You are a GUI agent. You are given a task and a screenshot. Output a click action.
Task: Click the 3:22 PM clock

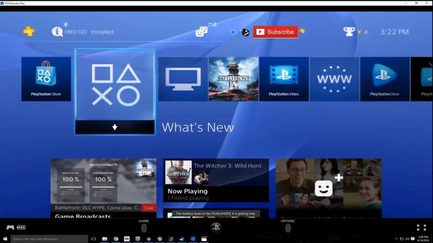point(394,32)
